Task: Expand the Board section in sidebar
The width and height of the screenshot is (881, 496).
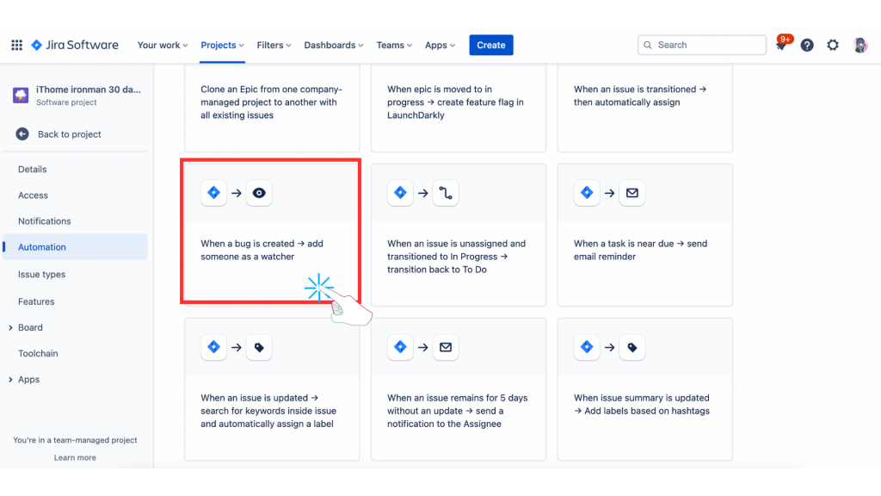Action: [x=10, y=327]
